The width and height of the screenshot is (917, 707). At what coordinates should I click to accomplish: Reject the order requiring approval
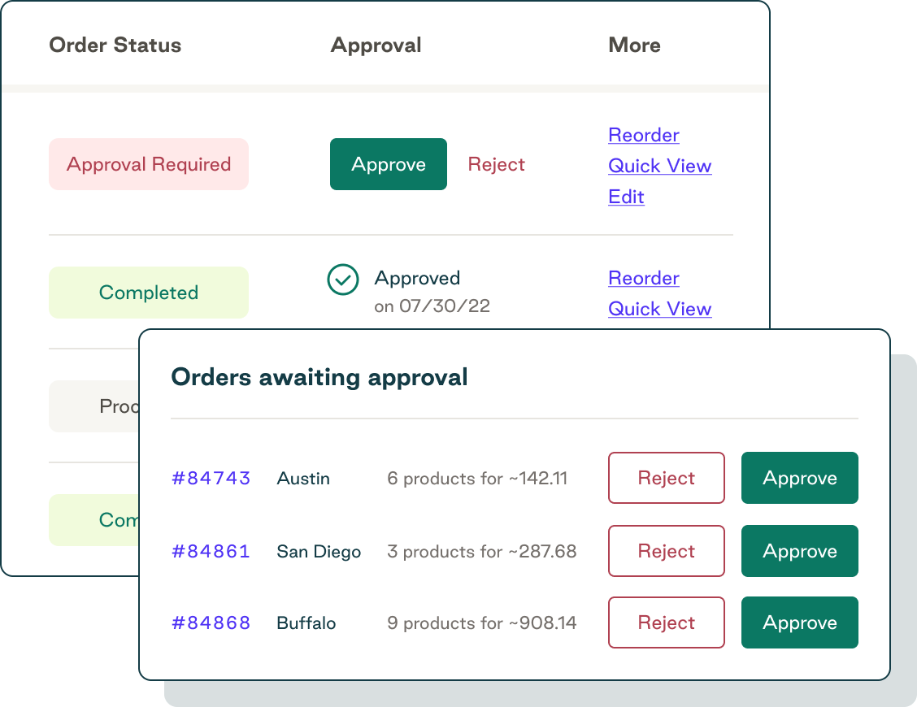click(x=496, y=164)
